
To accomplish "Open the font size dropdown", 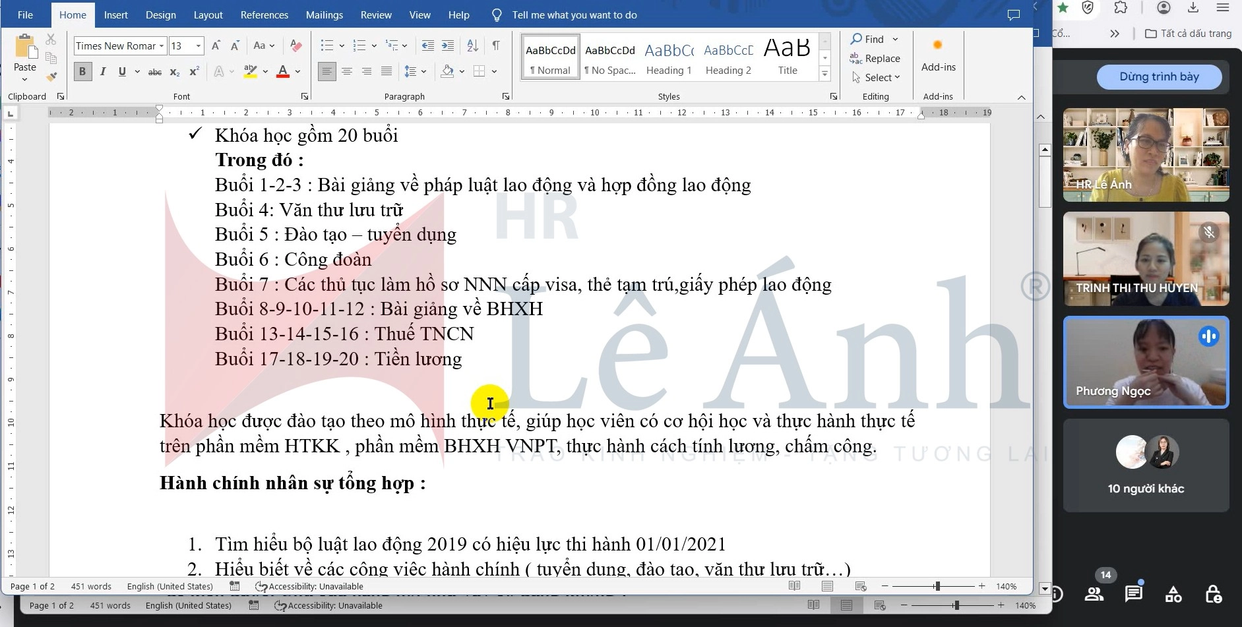I will click(198, 45).
